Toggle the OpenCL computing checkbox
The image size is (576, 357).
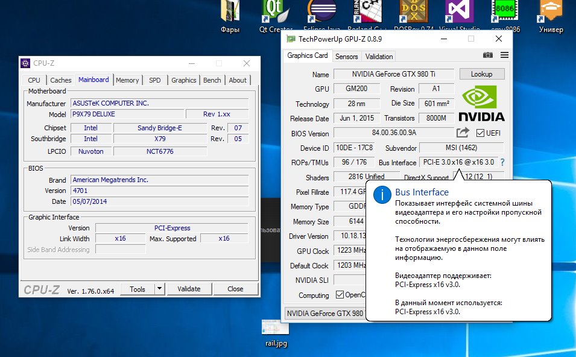click(x=340, y=294)
